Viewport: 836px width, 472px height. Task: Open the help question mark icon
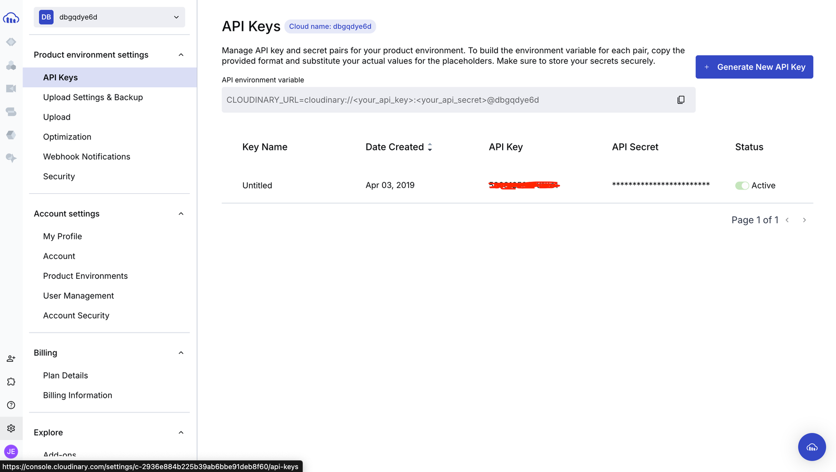tap(11, 405)
